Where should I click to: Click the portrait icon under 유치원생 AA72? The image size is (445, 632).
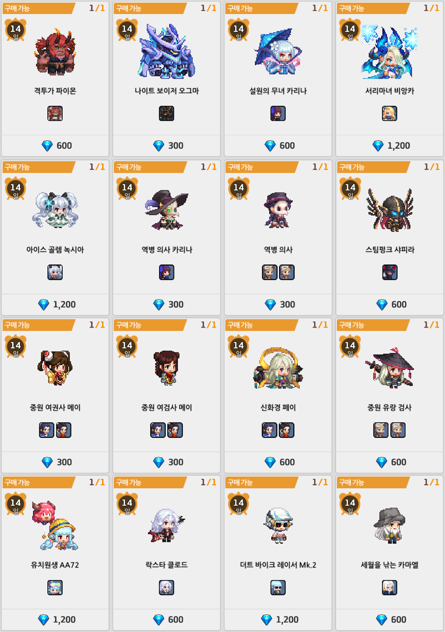(x=55, y=588)
